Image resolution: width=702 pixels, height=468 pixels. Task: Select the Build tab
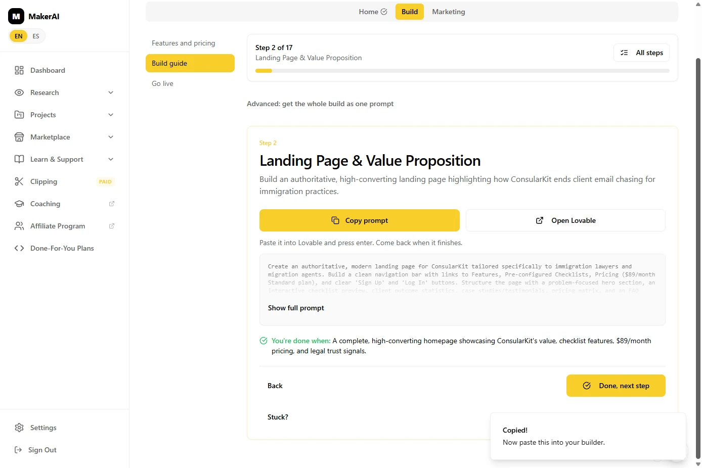point(410,12)
